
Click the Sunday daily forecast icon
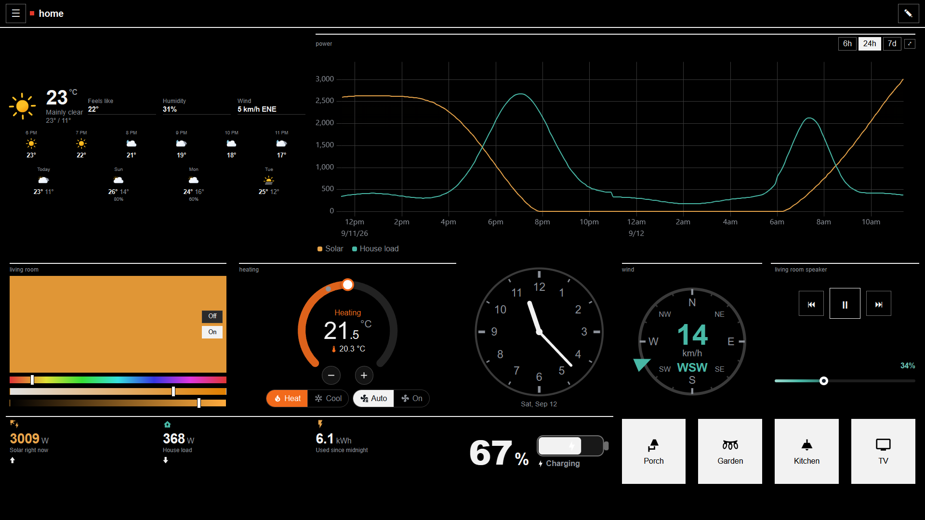119,181
